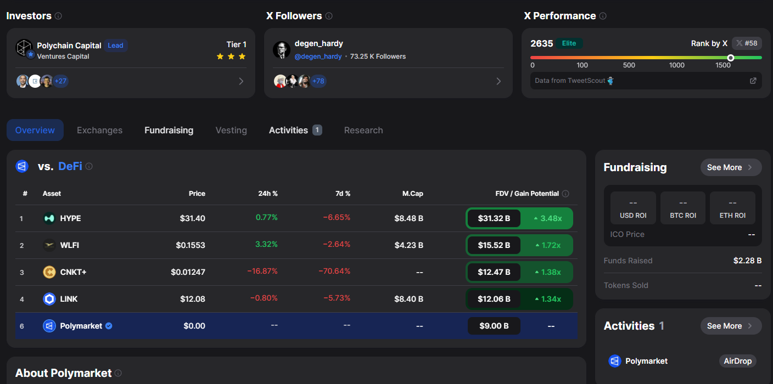Click the Polychain Capital logo icon
The height and width of the screenshot is (384, 773).
pyautogui.click(x=24, y=48)
